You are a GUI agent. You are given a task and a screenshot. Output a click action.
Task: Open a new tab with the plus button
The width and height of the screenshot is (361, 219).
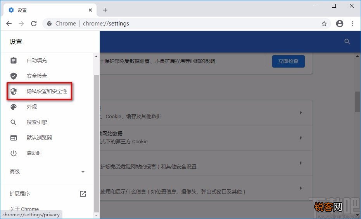105,10
